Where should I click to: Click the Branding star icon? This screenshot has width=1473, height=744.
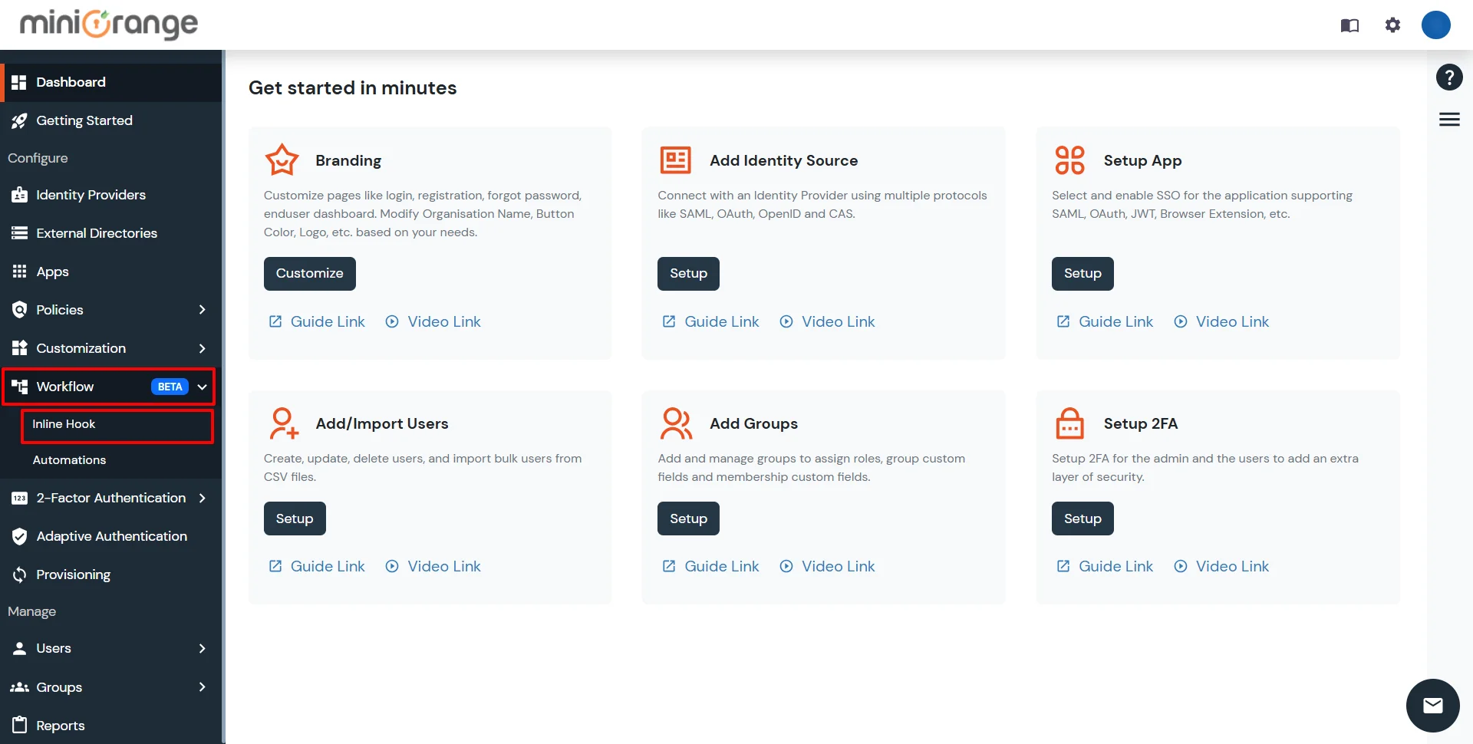pyautogui.click(x=282, y=160)
